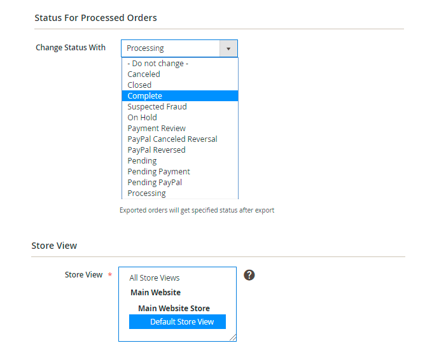Select the highlighted Complete status
The height and width of the screenshot is (364, 432).
click(x=180, y=96)
